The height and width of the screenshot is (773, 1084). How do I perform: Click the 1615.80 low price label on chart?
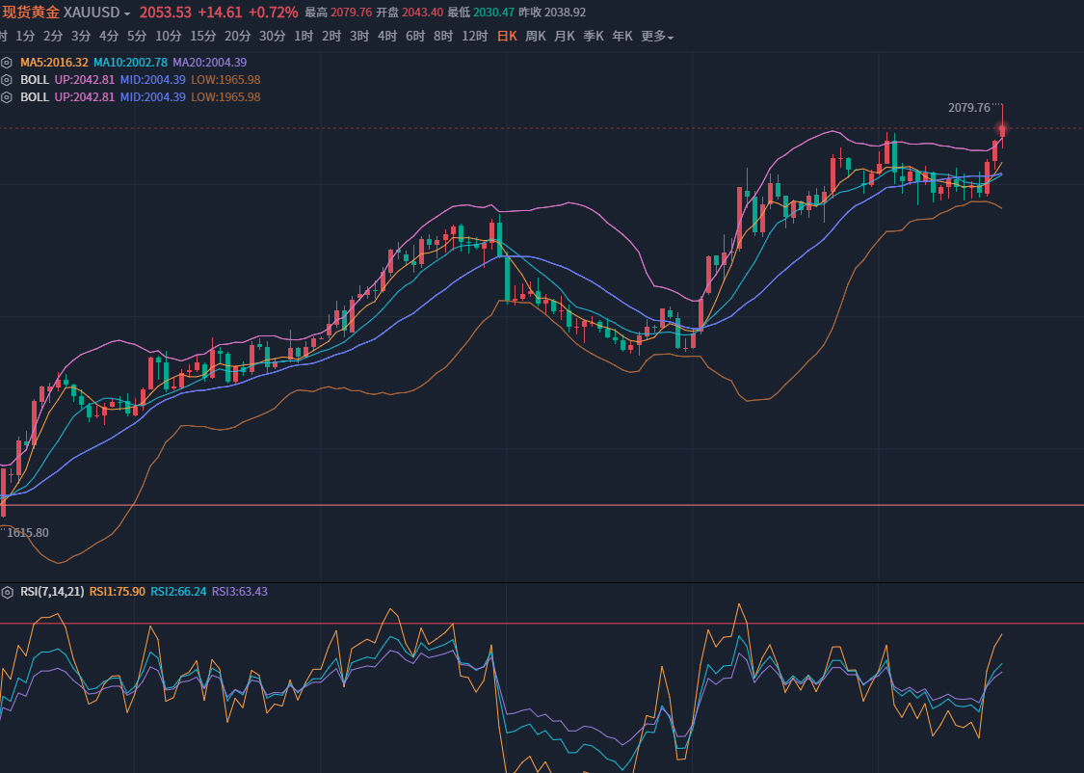(28, 533)
